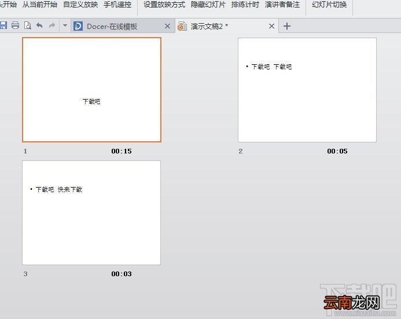Viewport: 401px width, 319px height.
Task: Click the Print icon
Action: pyautogui.click(x=16, y=25)
